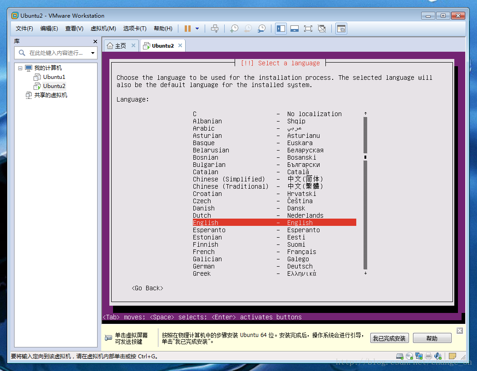Screen dimensions: 477x371
Task: Select Chinese (Traditional) language row
Action: point(275,186)
